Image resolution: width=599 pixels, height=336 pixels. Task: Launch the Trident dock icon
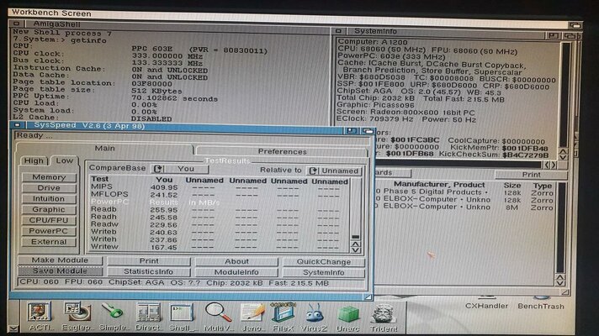coord(383,314)
